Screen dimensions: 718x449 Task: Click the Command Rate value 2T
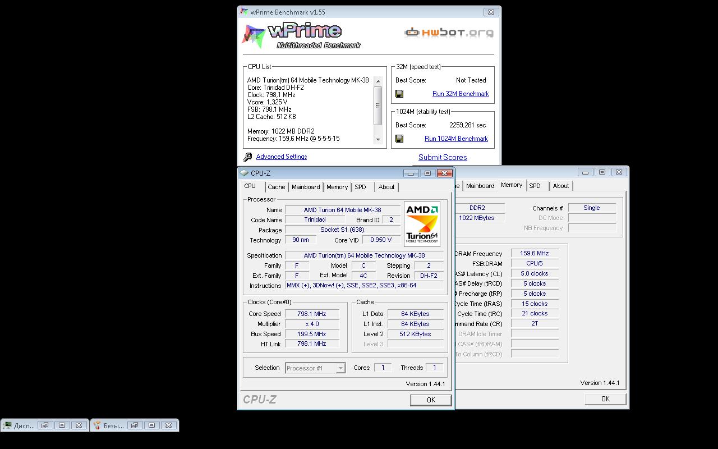tap(535, 324)
